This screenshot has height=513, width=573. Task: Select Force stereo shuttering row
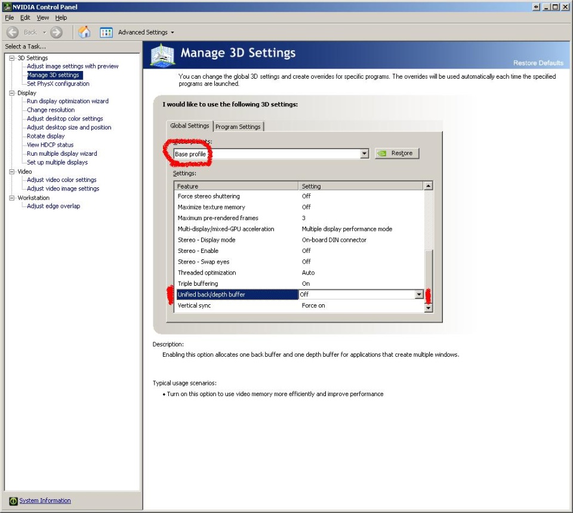[299, 196]
